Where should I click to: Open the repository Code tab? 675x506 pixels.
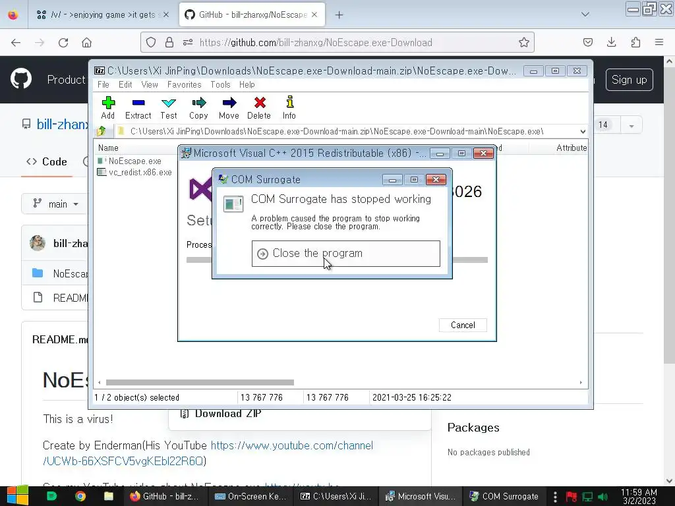pyautogui.click(x=47, y=162)
